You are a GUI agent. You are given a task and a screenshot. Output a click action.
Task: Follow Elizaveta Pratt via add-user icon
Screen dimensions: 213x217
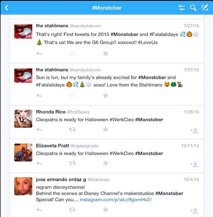(x=194, y=164)
